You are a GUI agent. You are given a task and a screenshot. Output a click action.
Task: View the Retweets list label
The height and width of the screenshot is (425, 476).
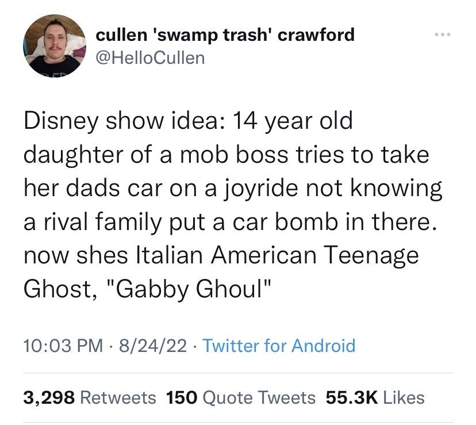tap(117, 397)
